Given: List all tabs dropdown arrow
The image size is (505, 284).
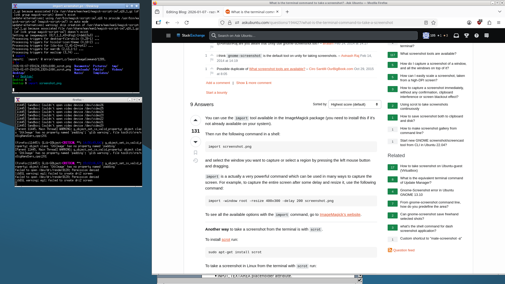Looking at the screenshot, I should pyautogui.click(x=499, y=12).
